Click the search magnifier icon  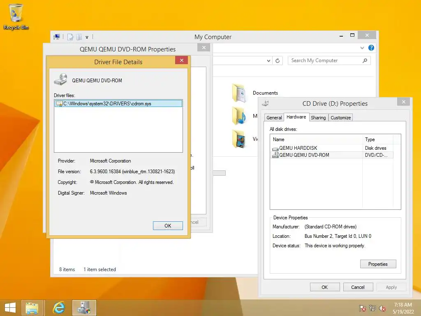365,60
